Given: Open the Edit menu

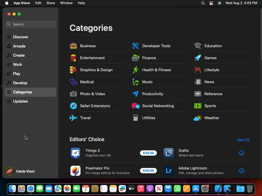Looking at the screenshot, I should point(38,3).
